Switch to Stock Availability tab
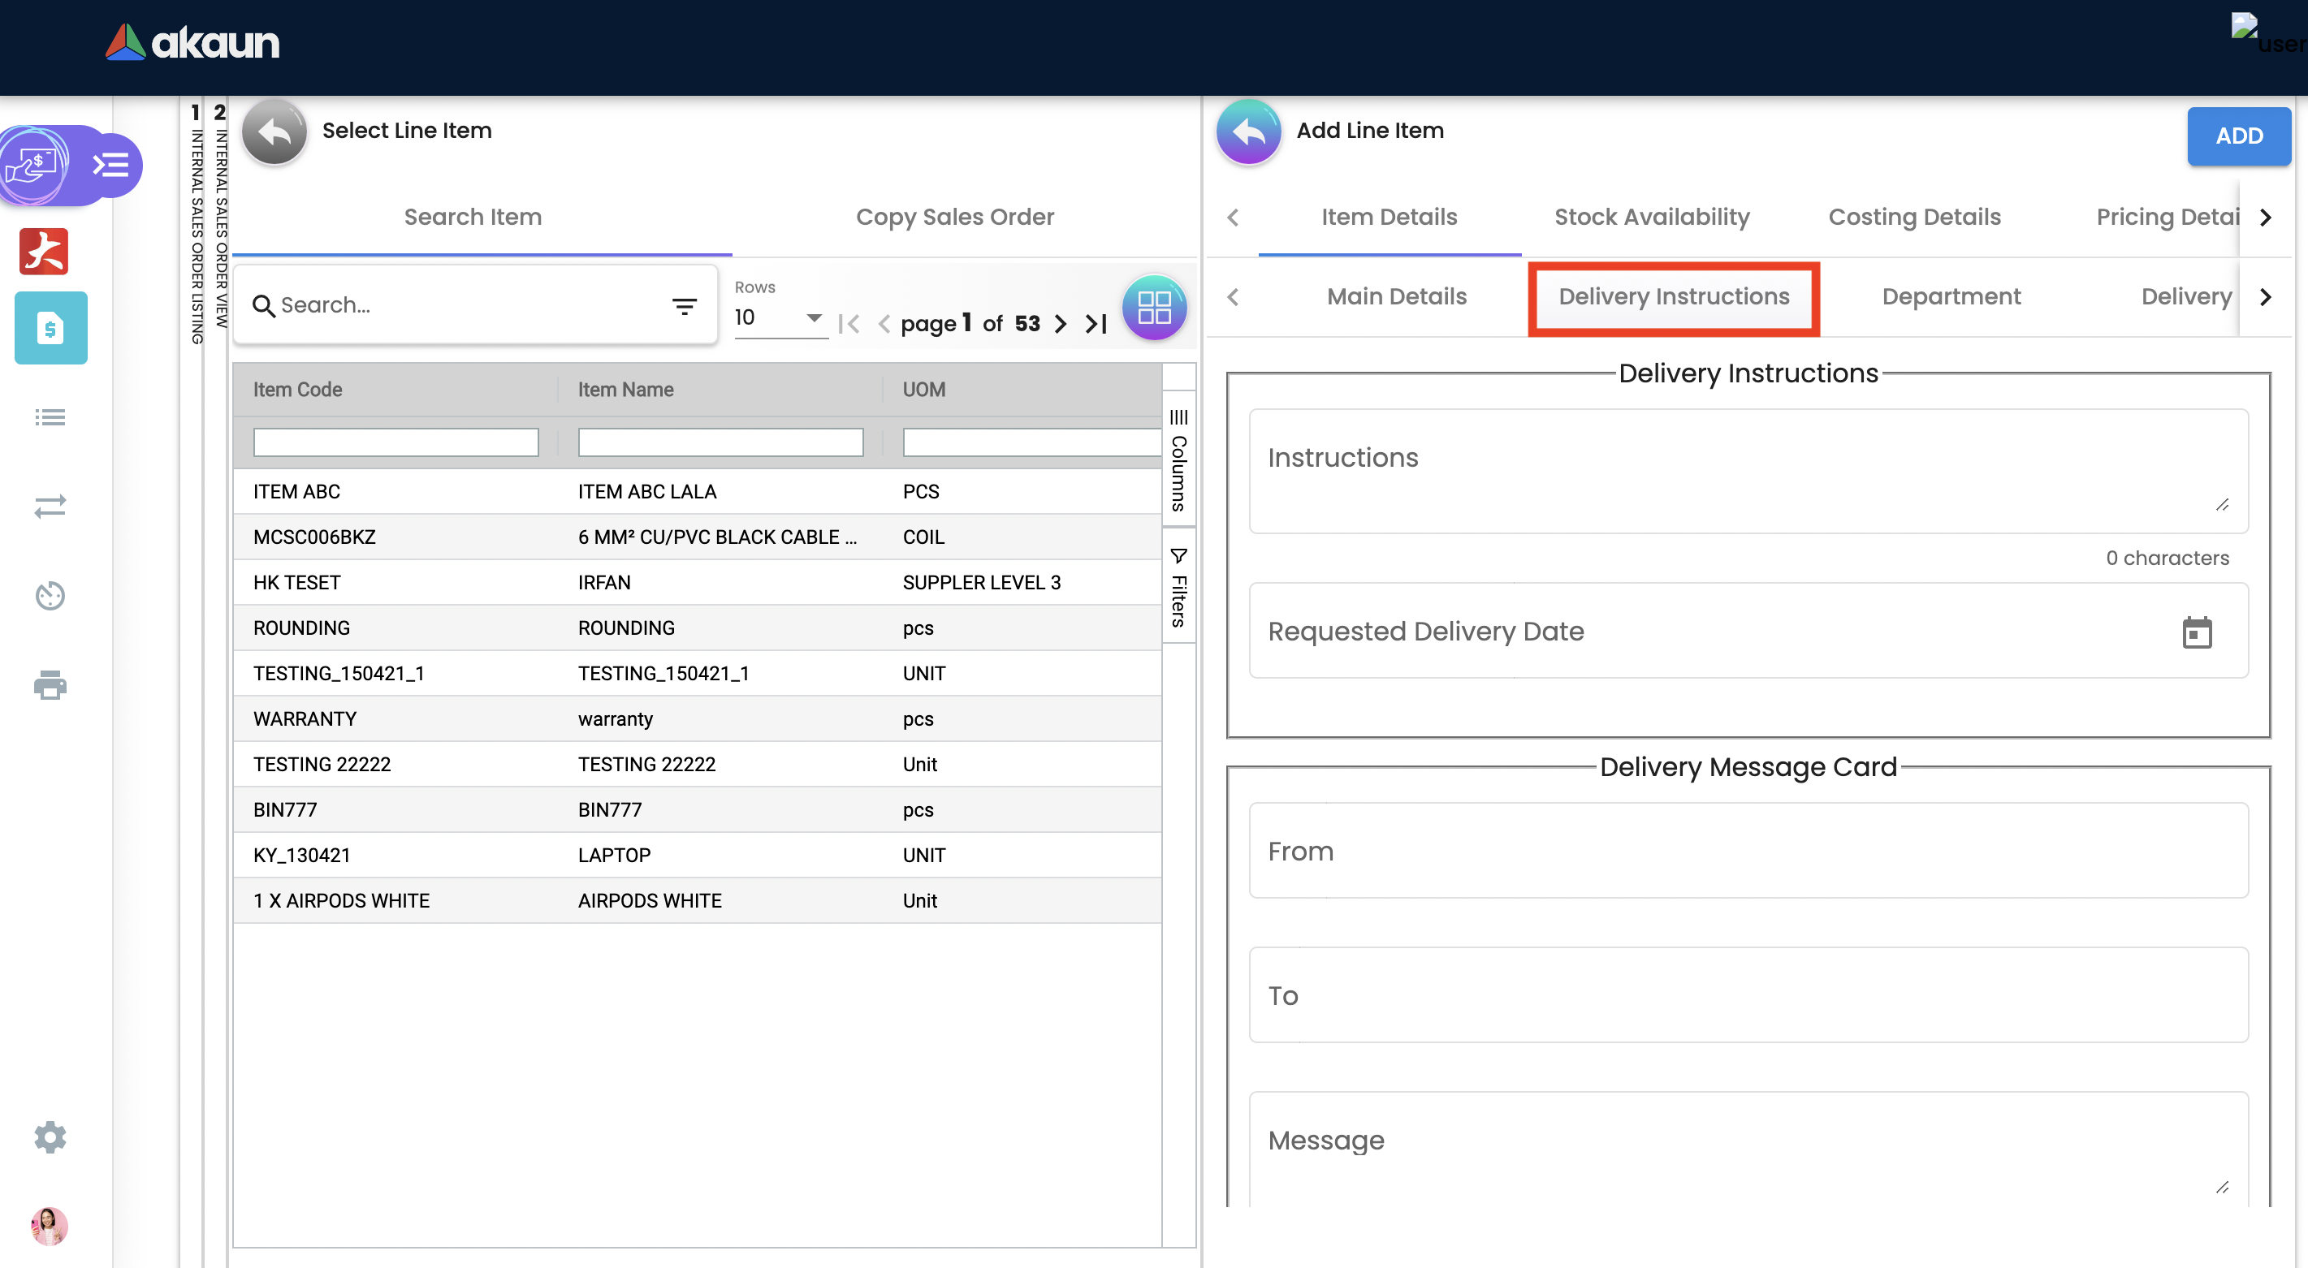This screenshot has height=1268, width=2308. pos(1650,218)
